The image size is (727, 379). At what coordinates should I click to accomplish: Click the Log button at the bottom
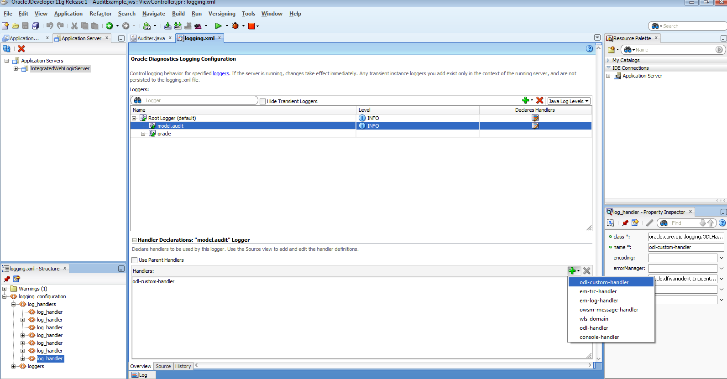(142, 375)
